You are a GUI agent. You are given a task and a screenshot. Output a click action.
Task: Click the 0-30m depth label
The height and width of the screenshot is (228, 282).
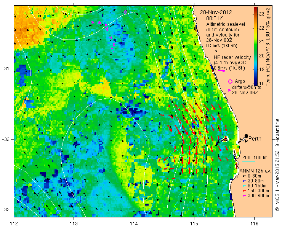254,176
